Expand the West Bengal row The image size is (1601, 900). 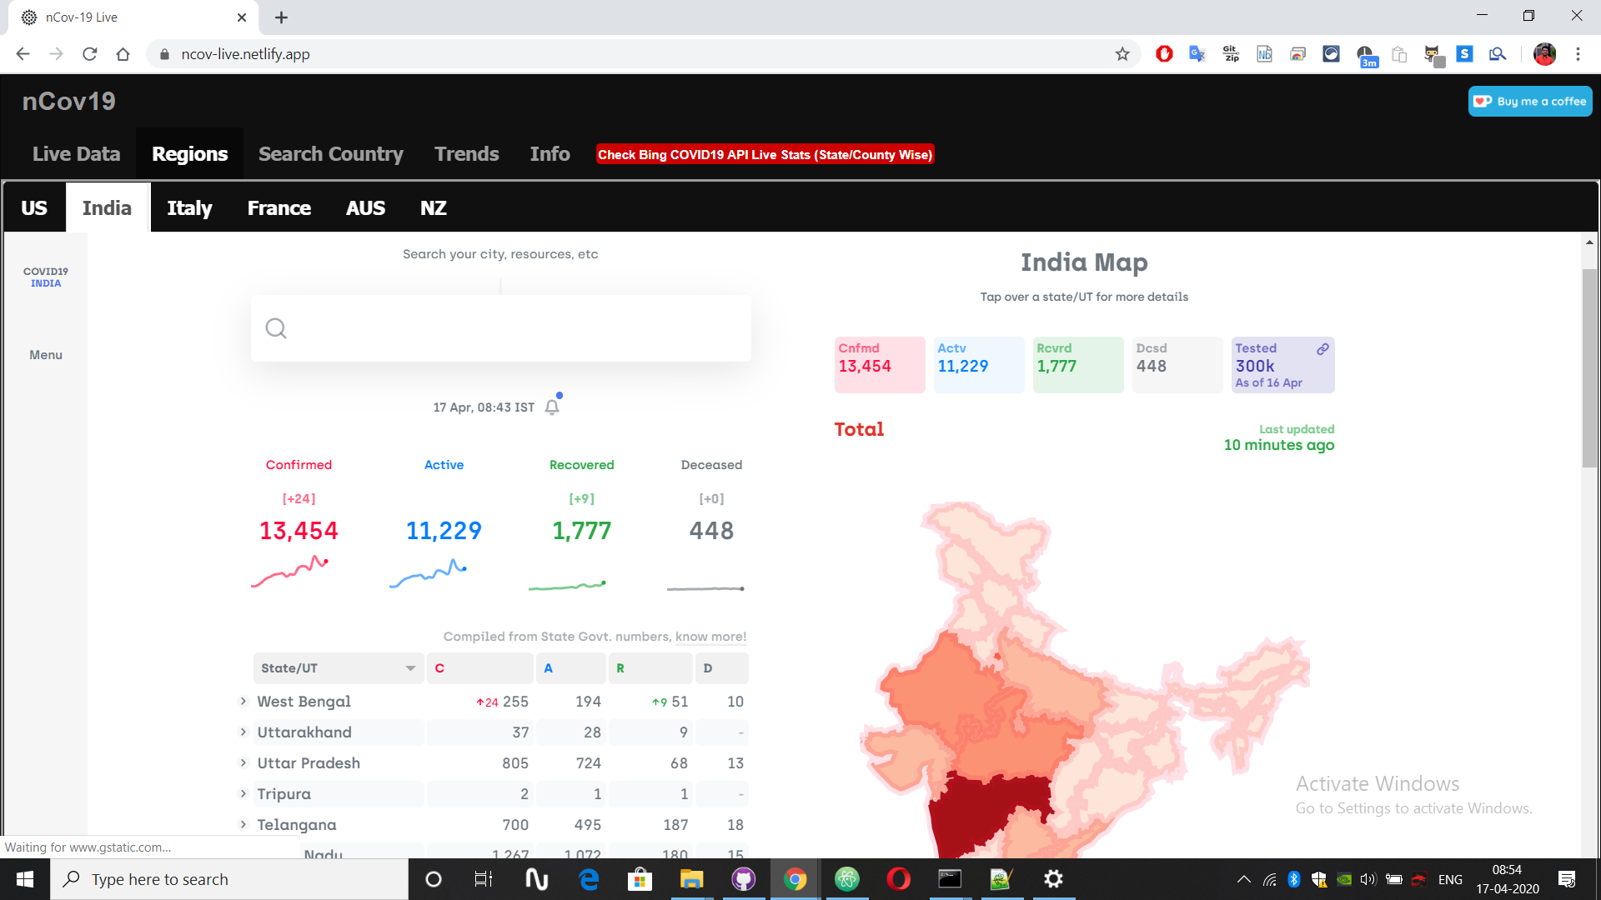[243, 702]
